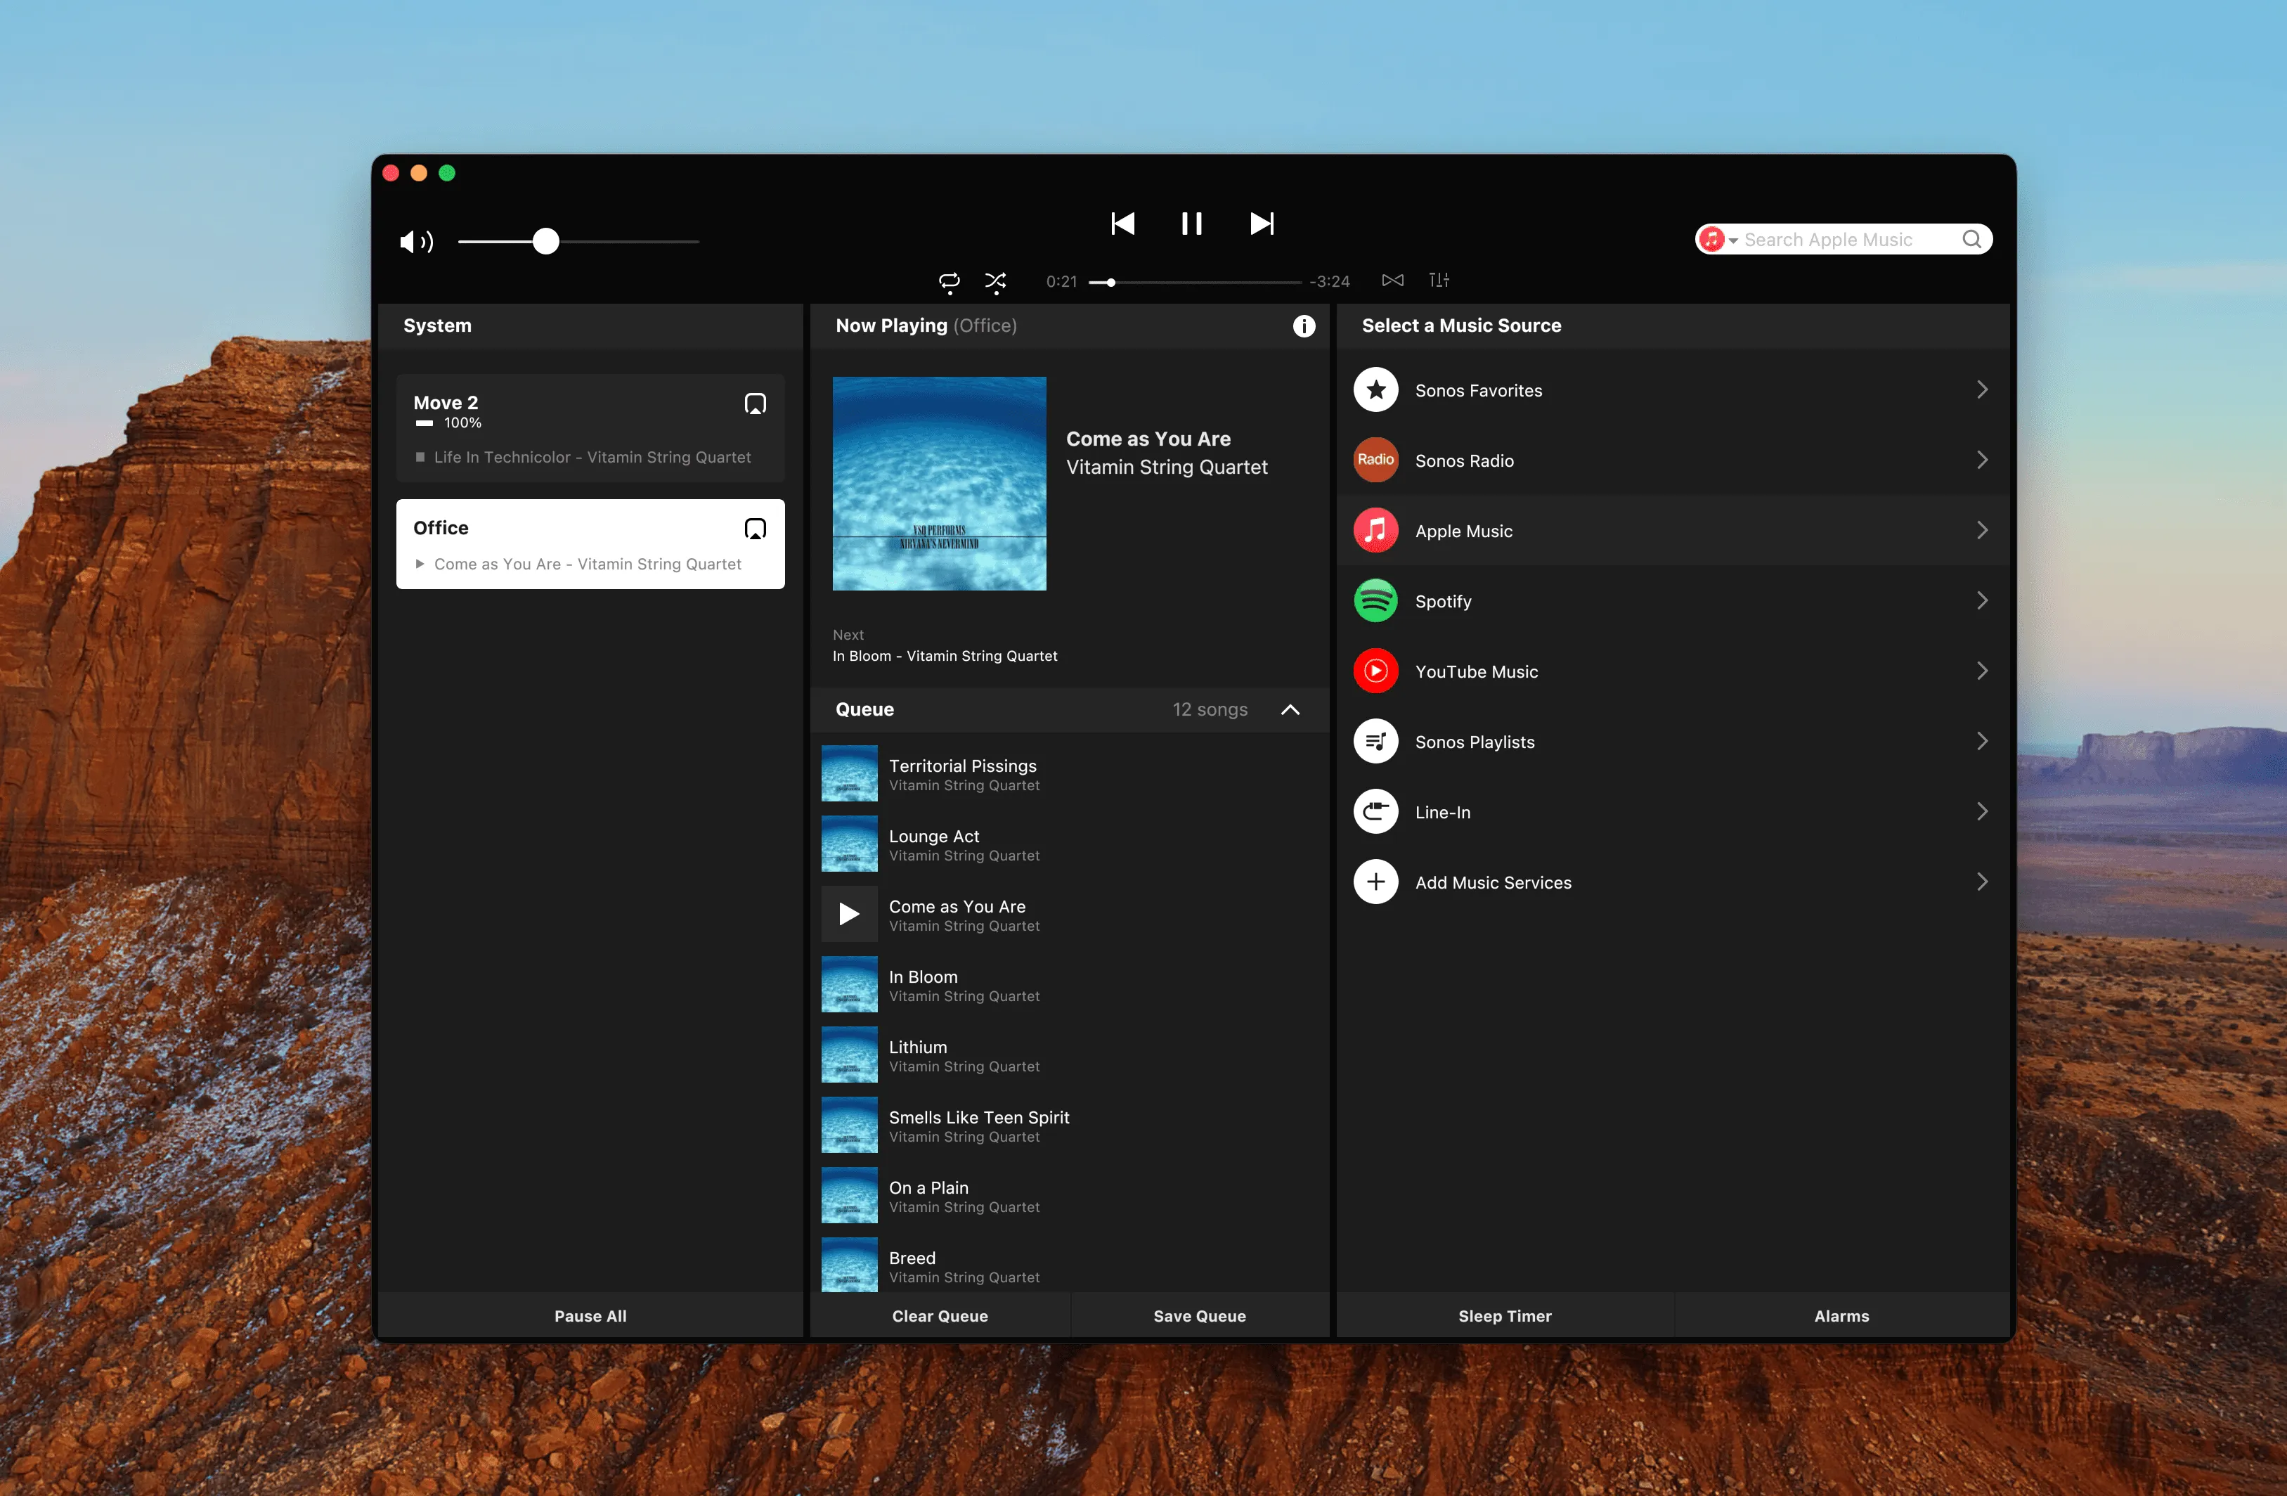The width and height of the screenshot is (2287, 1496).
Task: Select Lithium in the queue
Action: (1070, 1054)
